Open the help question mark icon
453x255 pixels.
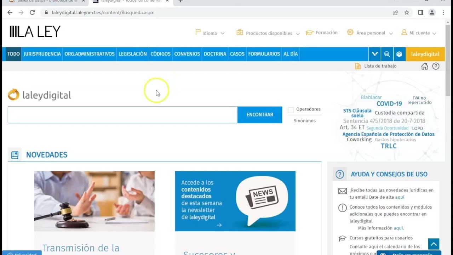[x=436, y=66]
